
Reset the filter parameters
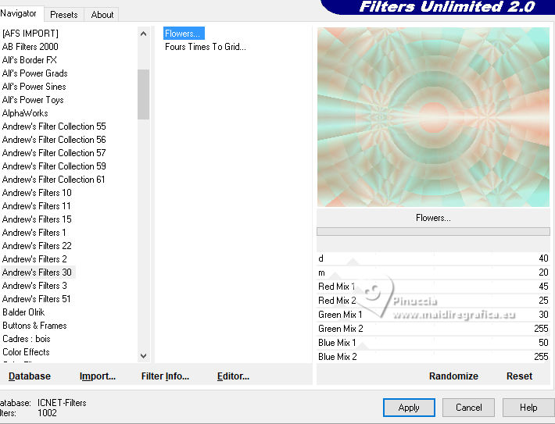point(519,376)
